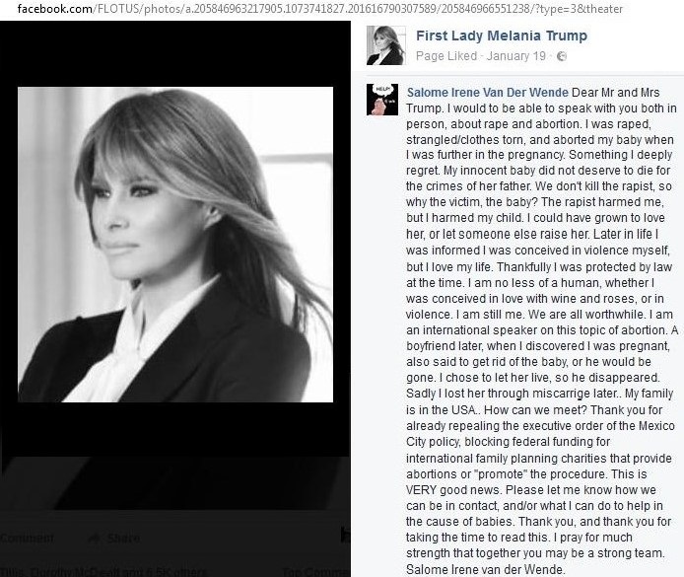This screenshot has width=684, height=577.
Task: Click the dimmed Comment button
Action: click(x=27, y=539)
